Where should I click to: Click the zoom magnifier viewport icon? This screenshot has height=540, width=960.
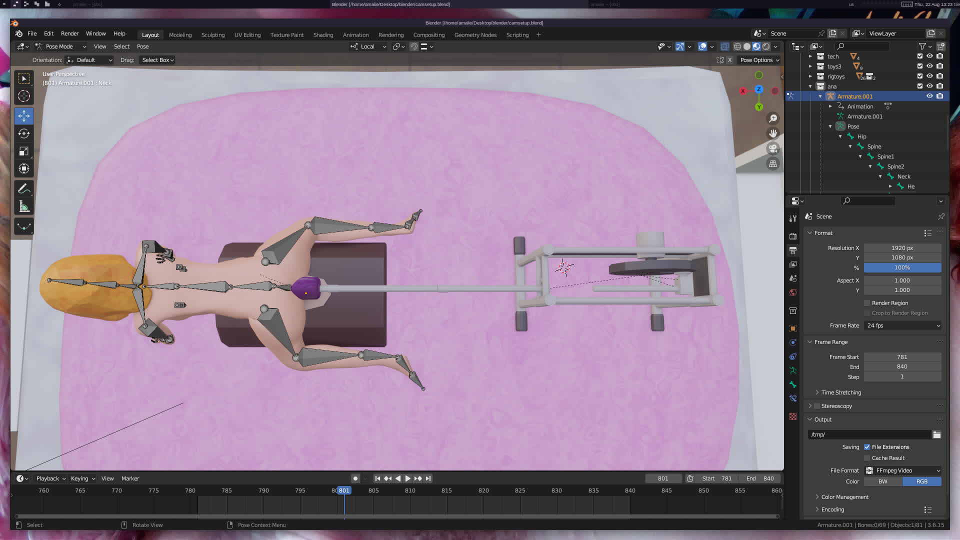pos(773,118)
